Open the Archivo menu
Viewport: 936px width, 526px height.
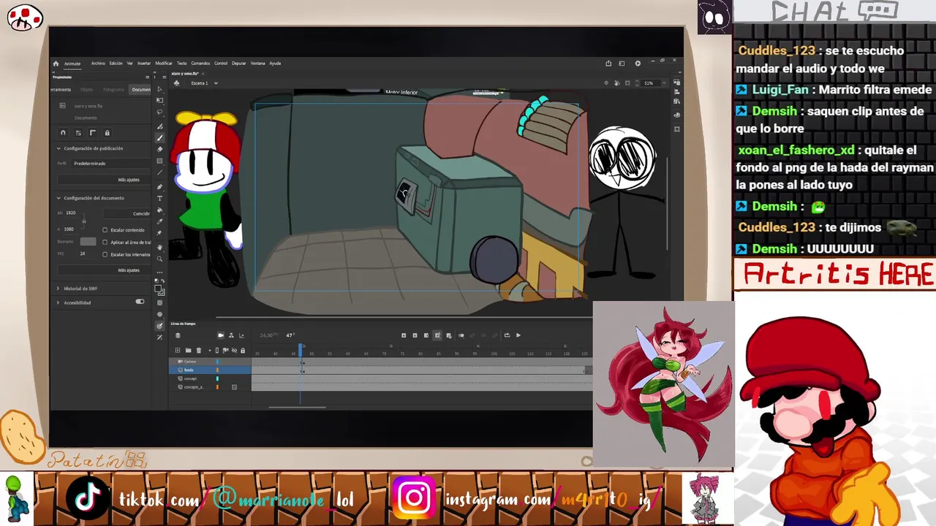point(98,64)
